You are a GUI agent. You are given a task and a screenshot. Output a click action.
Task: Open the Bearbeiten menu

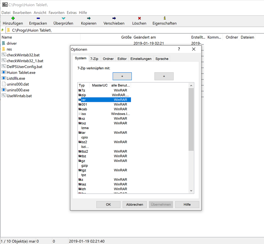click(22, 13)
